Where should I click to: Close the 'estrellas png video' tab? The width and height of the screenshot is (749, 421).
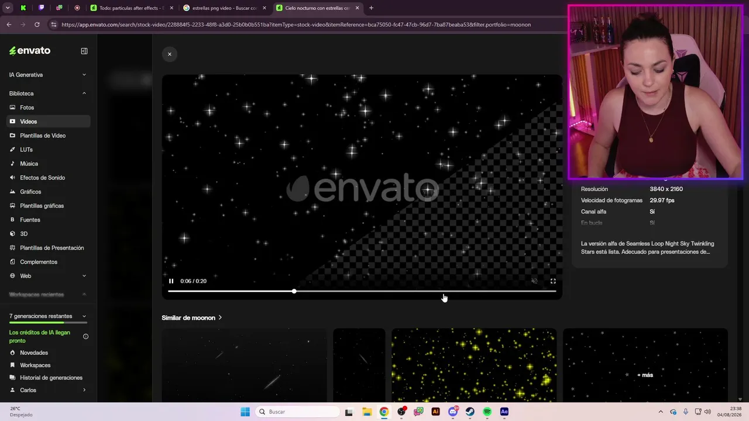[x=264, y=8]
